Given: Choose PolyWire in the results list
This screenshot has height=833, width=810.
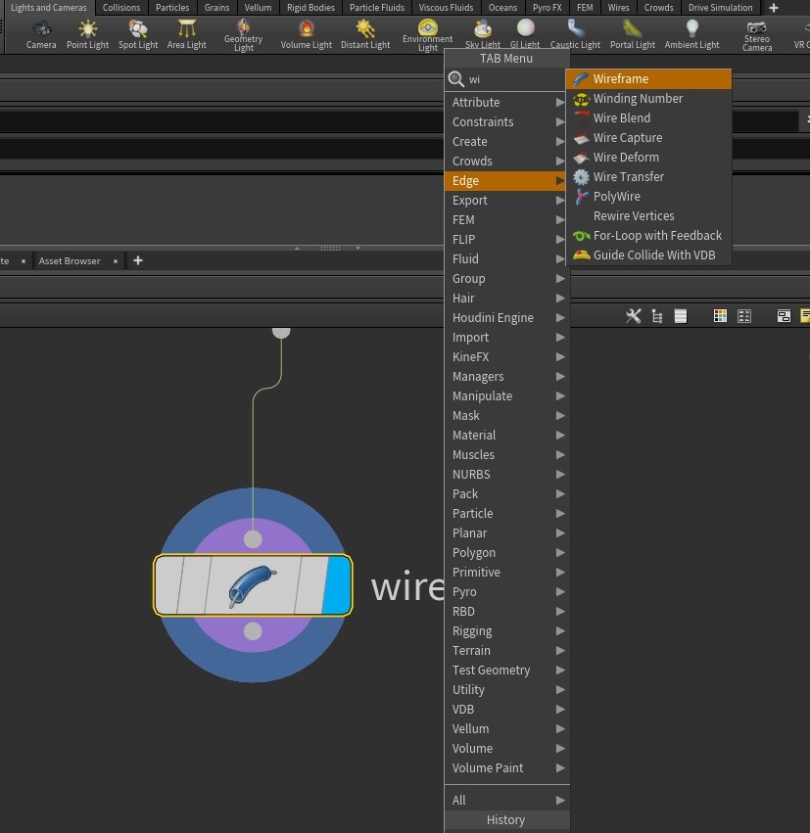Looking at the screenshot, I should point(616,197).
